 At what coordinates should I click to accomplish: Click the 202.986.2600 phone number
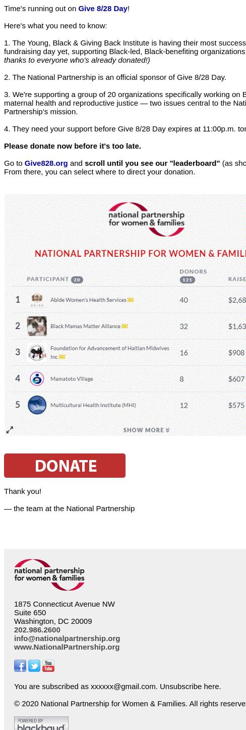click(x=37, y=629)
